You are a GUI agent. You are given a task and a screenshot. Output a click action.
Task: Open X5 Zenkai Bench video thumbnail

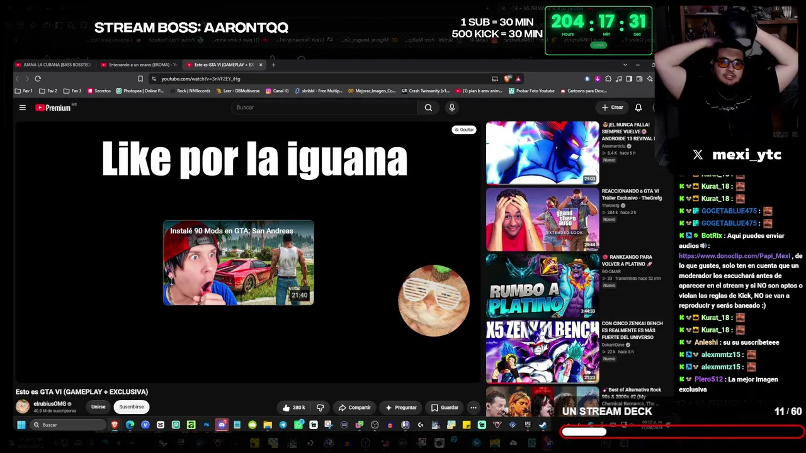click(x=542, y=352)
